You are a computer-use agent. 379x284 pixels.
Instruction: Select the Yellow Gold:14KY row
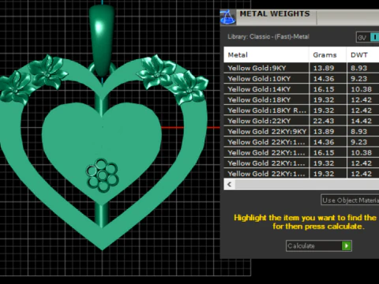click(302, 89)
